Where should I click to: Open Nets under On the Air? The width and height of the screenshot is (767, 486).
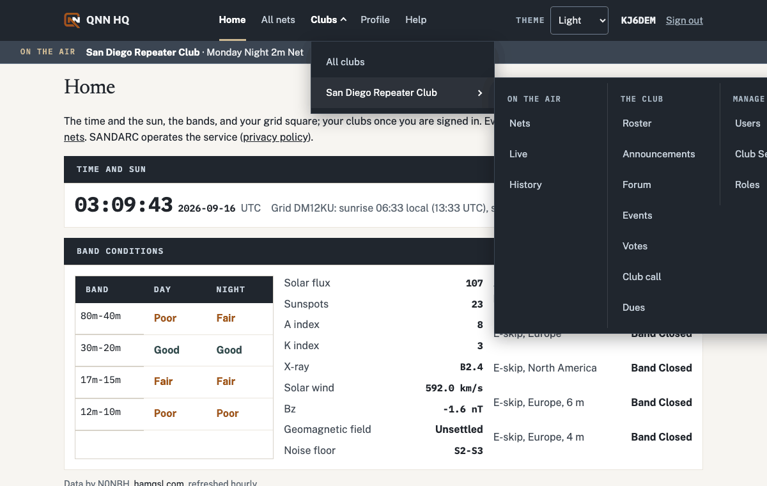click(520, 123)
